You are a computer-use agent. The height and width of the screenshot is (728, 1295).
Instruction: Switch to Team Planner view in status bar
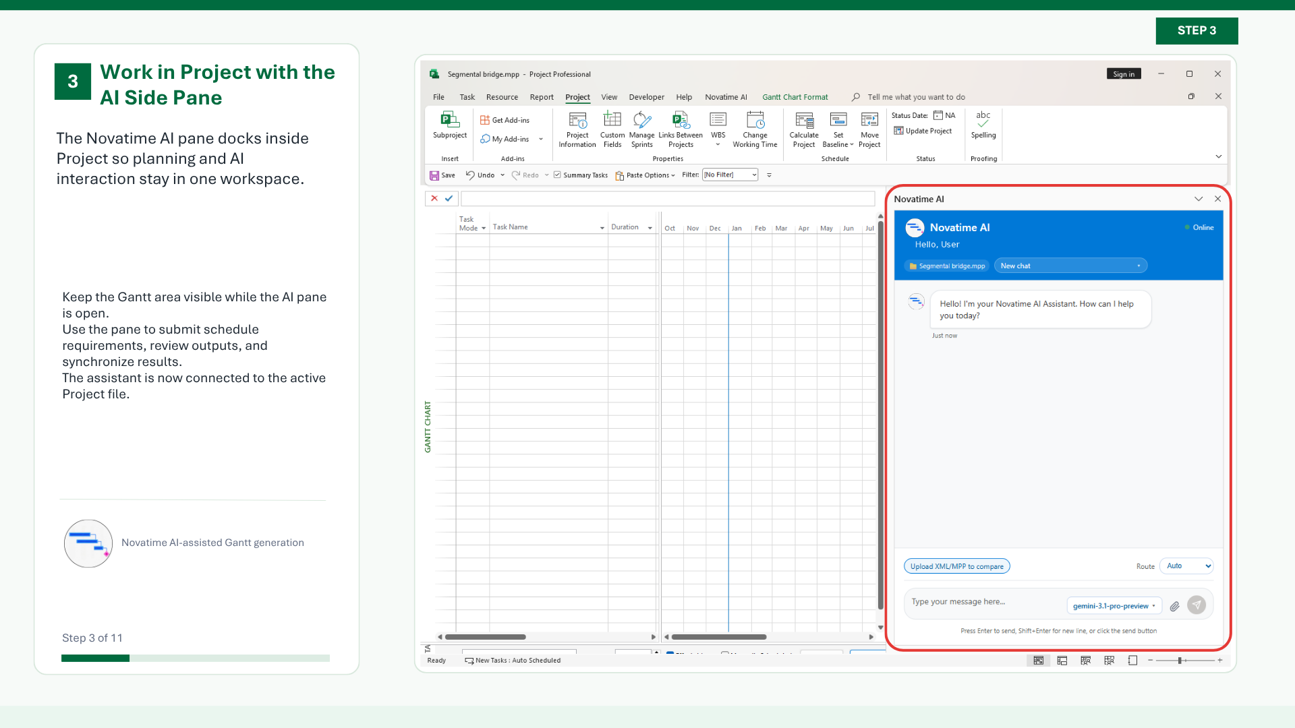pyautogui.click(x=1086, y=661)
